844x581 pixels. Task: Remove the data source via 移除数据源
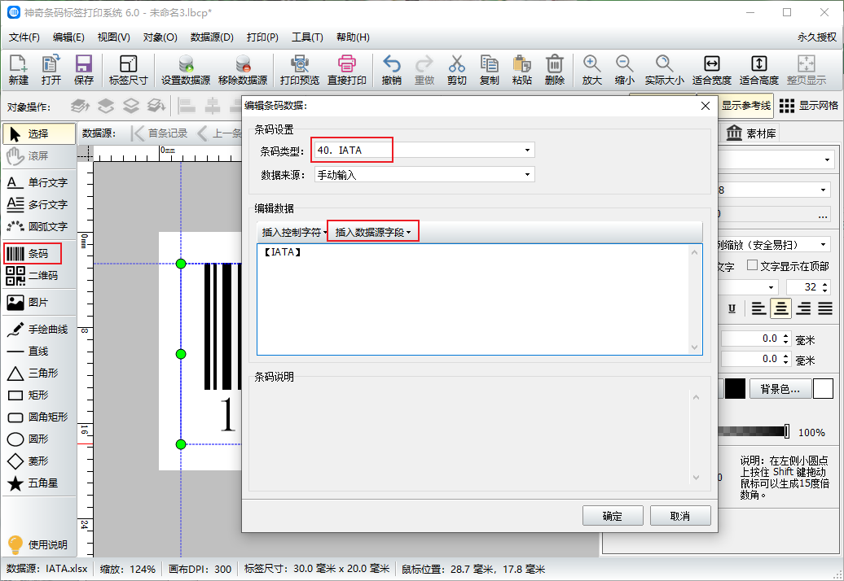click(243, 70)
